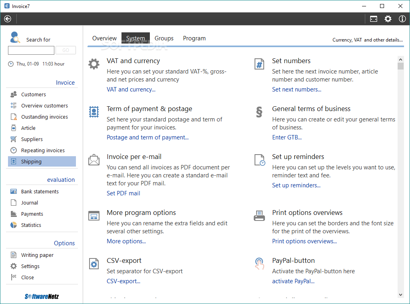Select Repeating invoices in the sidebar
410x304 pixels.
tap(43, 151)
